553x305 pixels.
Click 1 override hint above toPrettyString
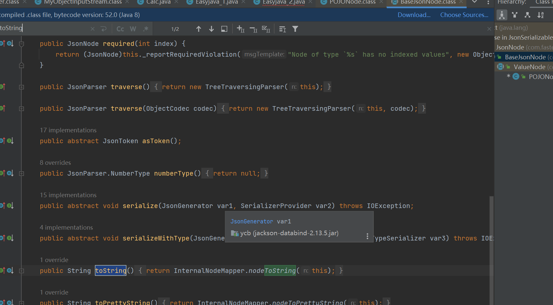(x=54, y=292)
